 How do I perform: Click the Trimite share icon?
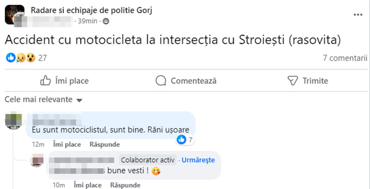tap(293, 81)
